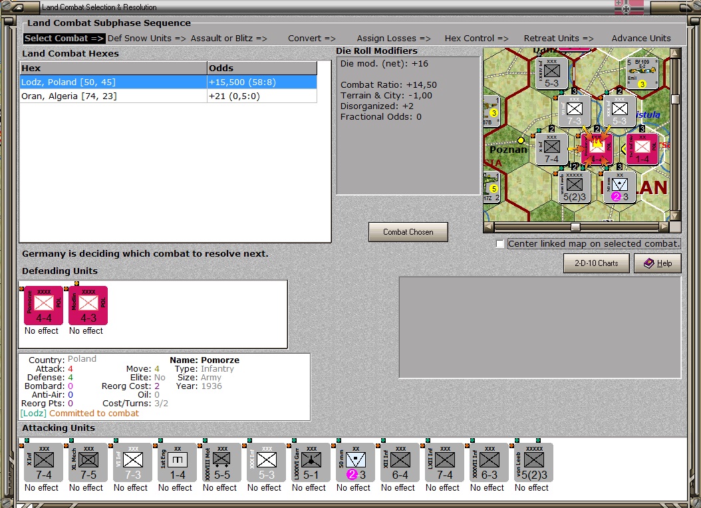
Task: Click the Combat Chosen button
Action: click(408, 232)
